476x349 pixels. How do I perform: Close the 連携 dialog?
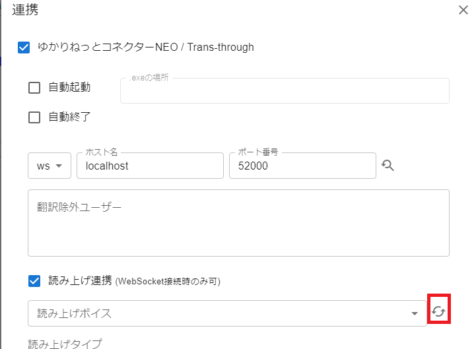(x=463, y=10)
